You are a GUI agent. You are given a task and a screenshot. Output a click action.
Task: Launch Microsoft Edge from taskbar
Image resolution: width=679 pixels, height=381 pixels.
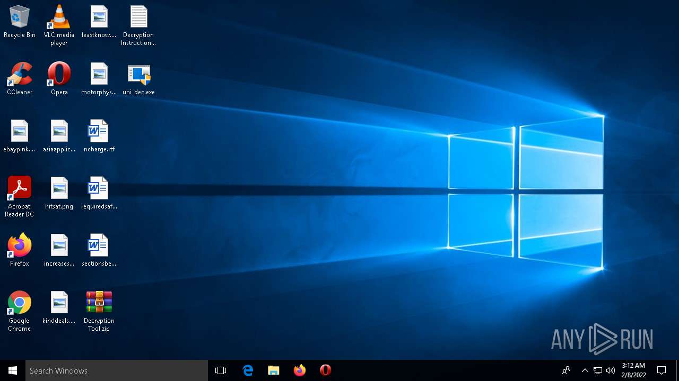click(x=248, y=370)
